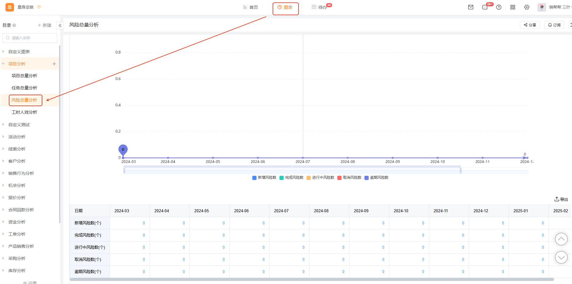Expand the 自定义图表 tree node

[3, 52]
